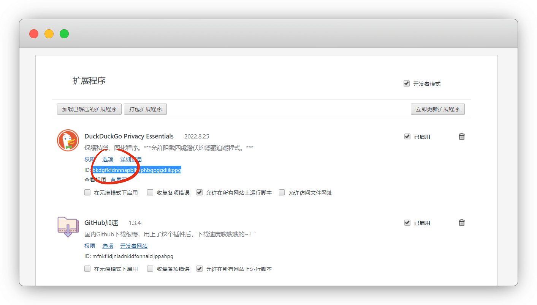This screenshot has height=305, width=537.
Task: Enable 在无痕模式下启用 for DuckDuckGo
Action: 88,192
